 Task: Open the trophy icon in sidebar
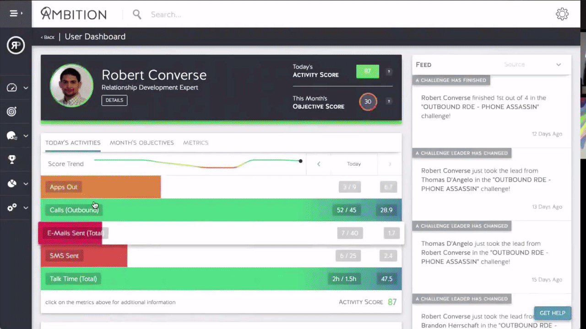coord(12,159)
